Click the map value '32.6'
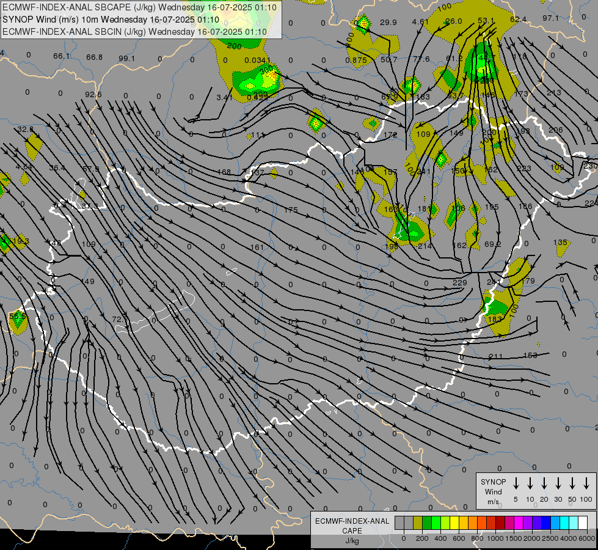This screenshot has width=598, height=550. click(25, 130)
